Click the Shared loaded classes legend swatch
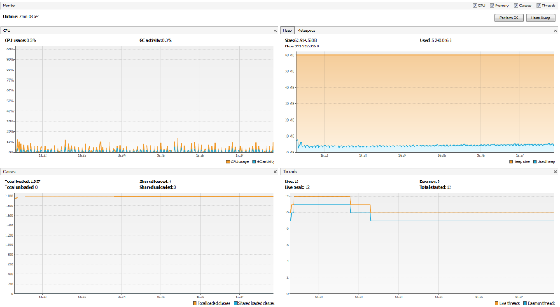 pos(236,303)
